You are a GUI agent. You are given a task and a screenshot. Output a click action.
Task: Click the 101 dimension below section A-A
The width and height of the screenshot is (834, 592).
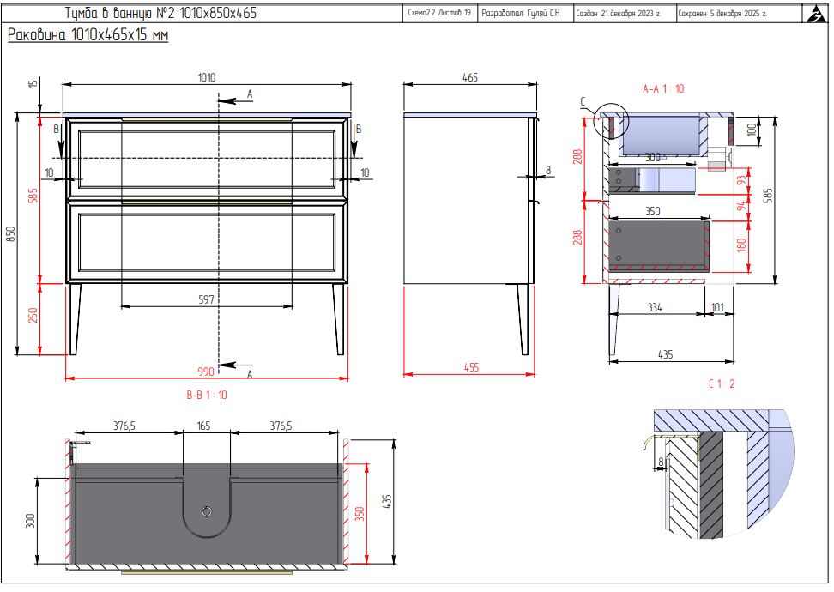[x=717, y=307]
